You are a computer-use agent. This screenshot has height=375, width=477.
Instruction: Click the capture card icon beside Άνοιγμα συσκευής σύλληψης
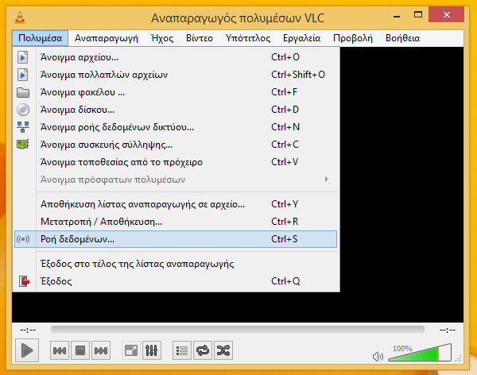23,144
